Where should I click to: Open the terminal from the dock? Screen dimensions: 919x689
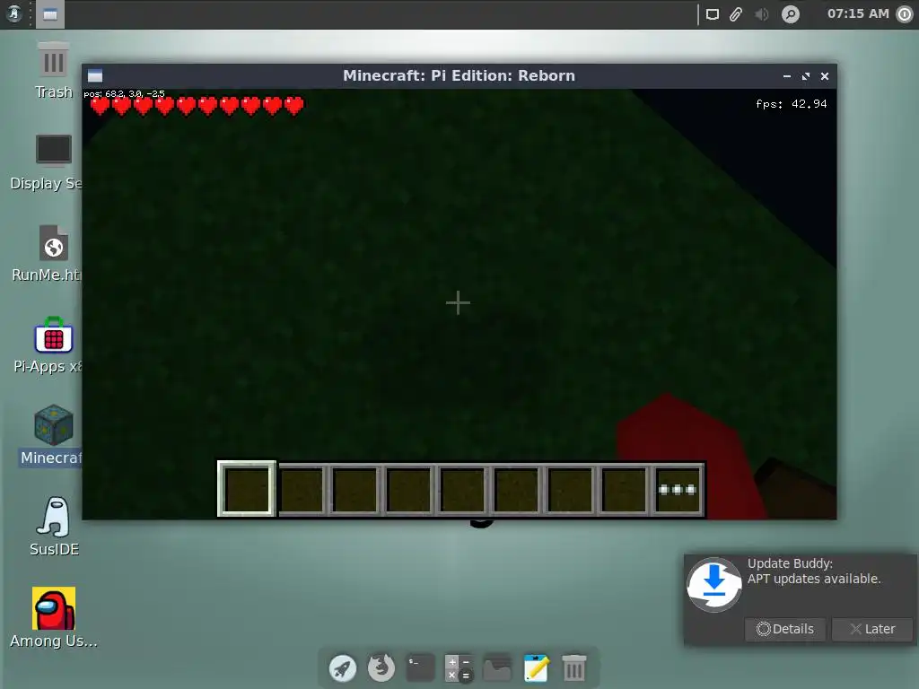click(420, 667)
